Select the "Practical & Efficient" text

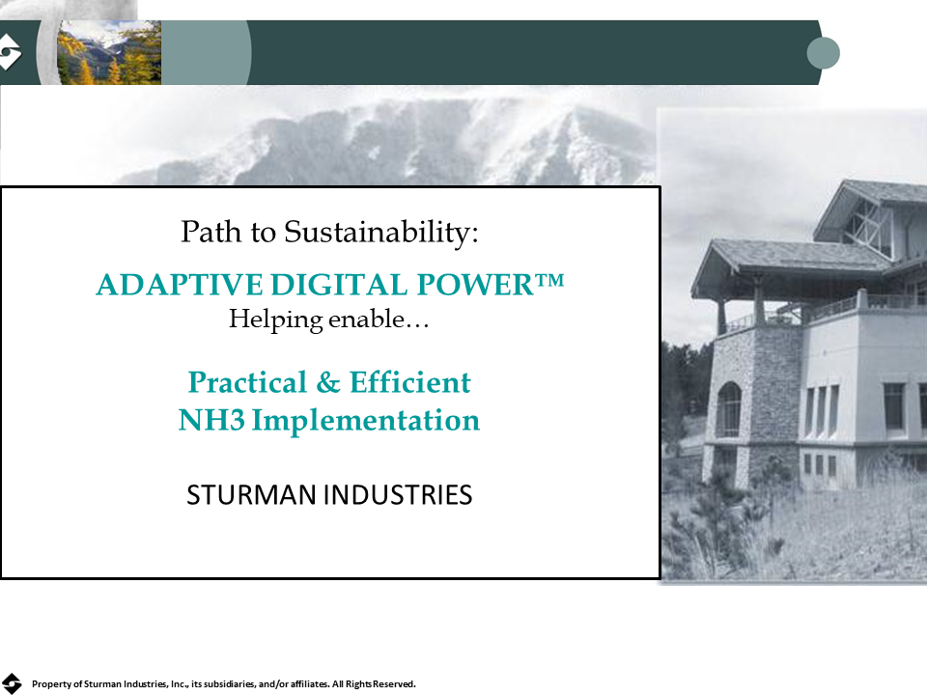(329, 382)
